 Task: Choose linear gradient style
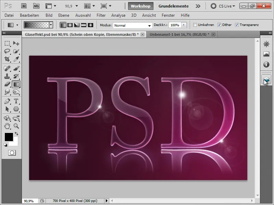pyautogui.click(x=63, y=25)
